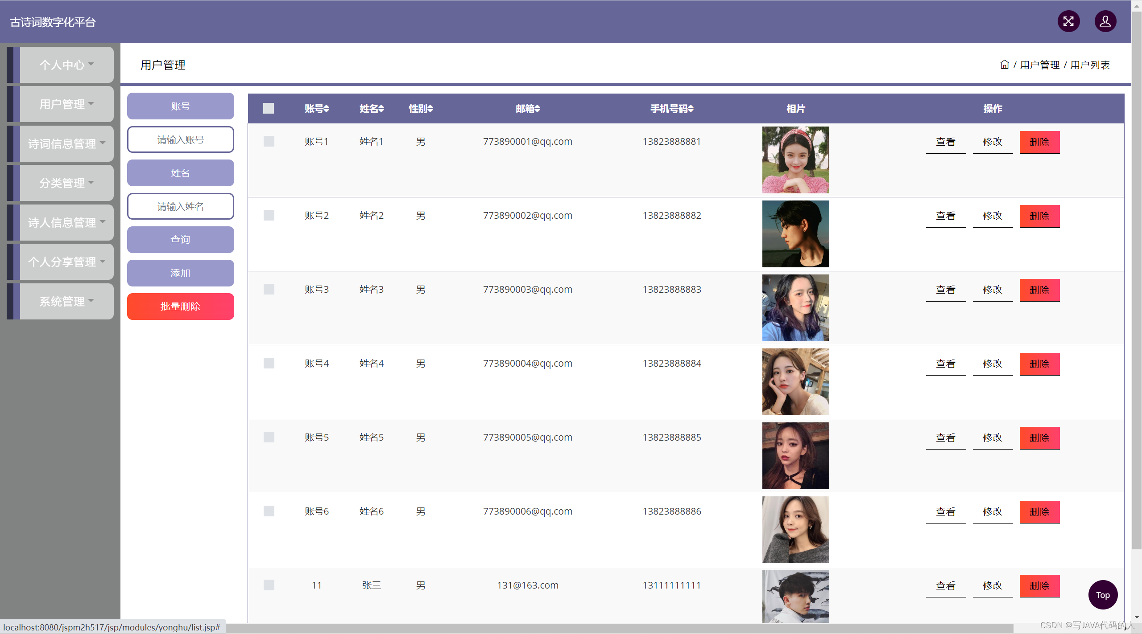Sort table by 姓名 column arrows
Image resolution: width=1142 pixels, height=634 pixels.
tap(381, 109)
